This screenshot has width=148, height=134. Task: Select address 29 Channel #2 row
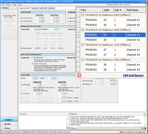click(x=115, y=25)
